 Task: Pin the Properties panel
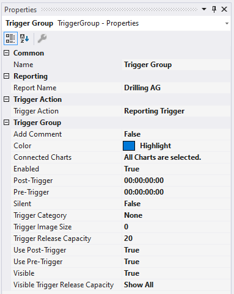pos(214,9)
